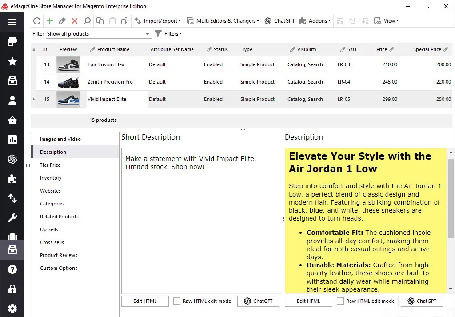Open the padlock sidebar icon
455x317 pixels.
(x=12, y=289)
